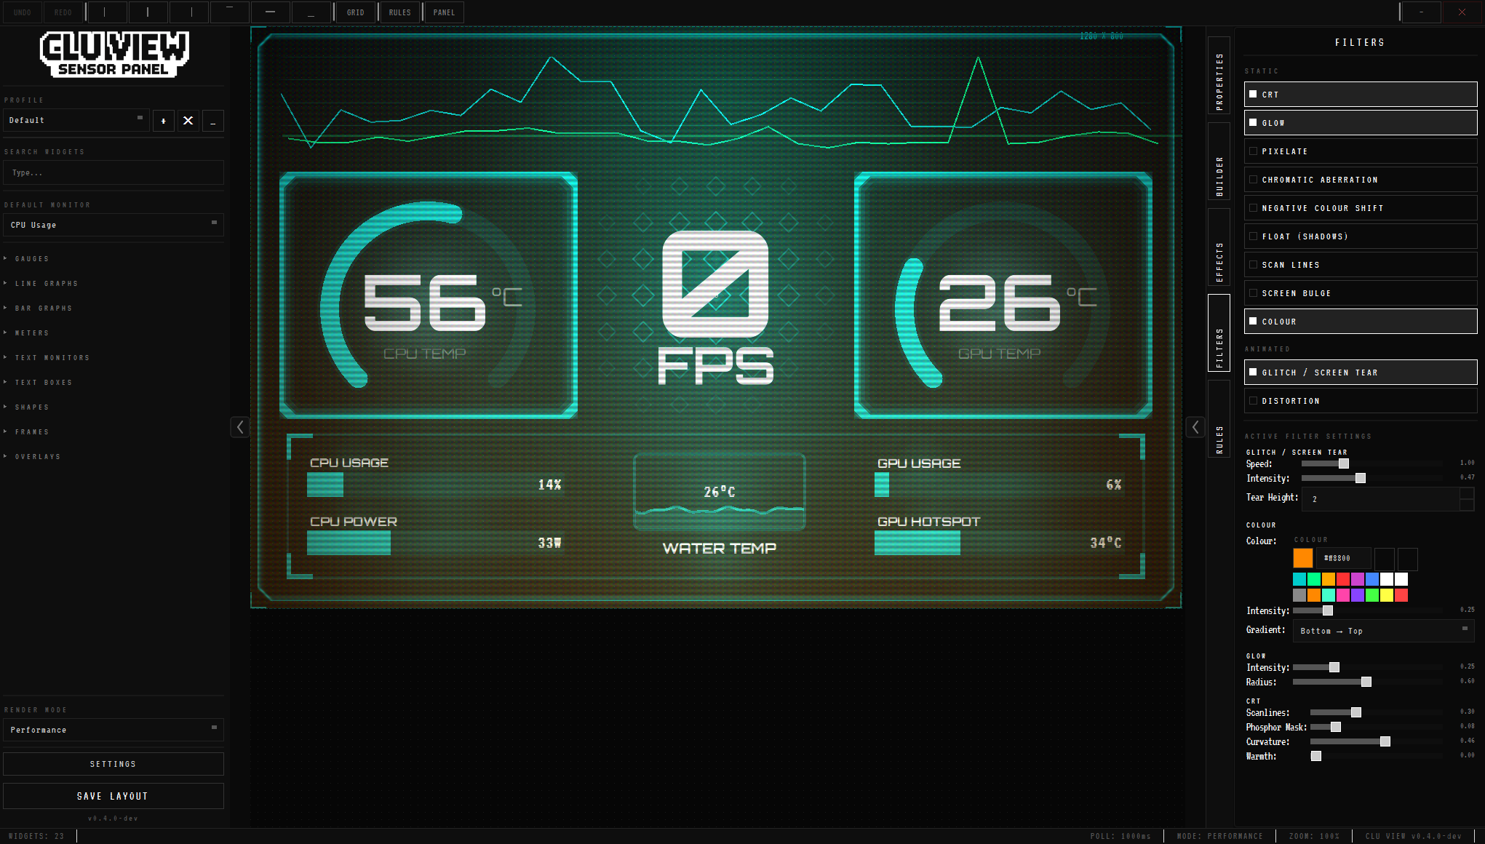
Task: Add a new profile with plus icon
Action: (164, 121)
